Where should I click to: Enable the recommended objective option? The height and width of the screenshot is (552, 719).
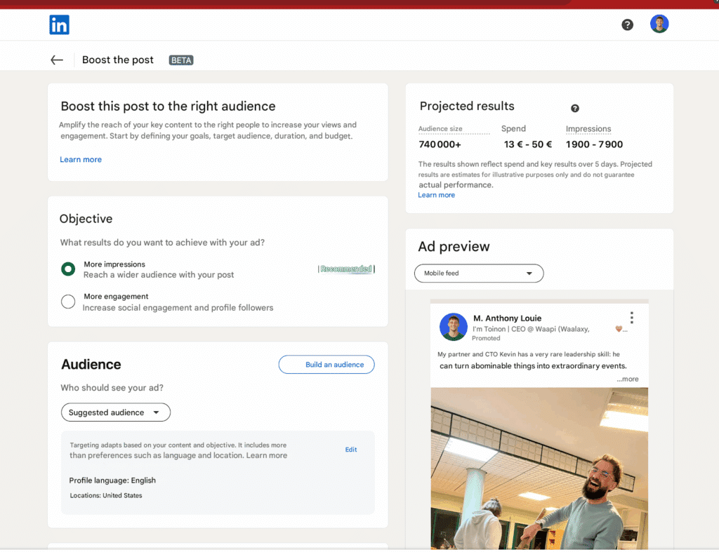pos(68,269)
